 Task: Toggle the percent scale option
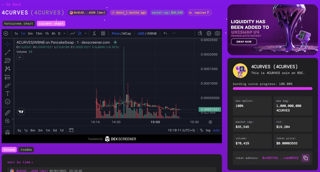201,130
